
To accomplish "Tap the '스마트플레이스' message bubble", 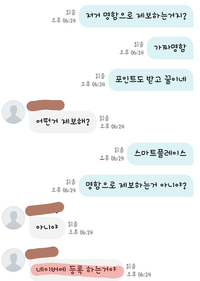I will coord(160,154).
